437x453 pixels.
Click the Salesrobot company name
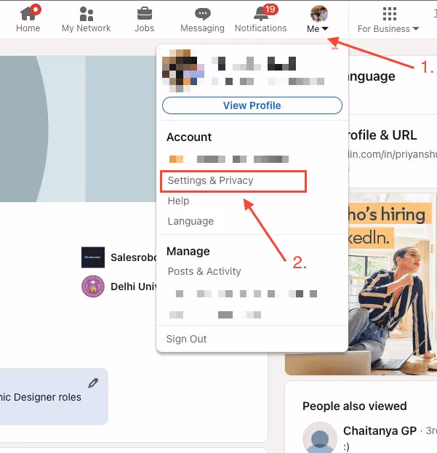(x=134, y=257)
